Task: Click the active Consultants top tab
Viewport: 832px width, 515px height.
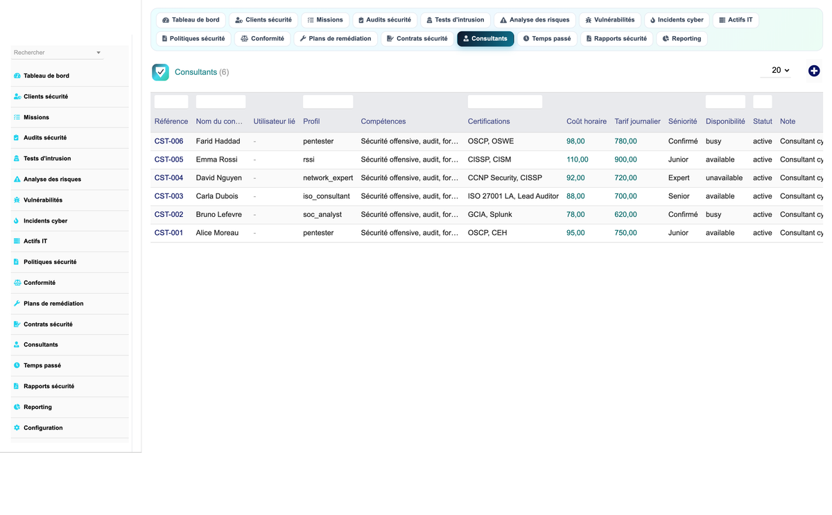Action: pos(485,39)
